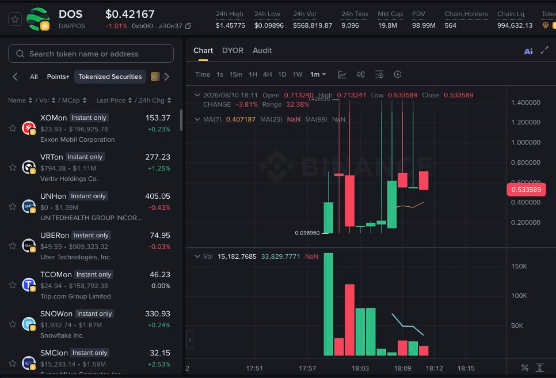Open the Audit tab
Image resolution: width=556 pixels, height=378 pixels.
(262, 51)
